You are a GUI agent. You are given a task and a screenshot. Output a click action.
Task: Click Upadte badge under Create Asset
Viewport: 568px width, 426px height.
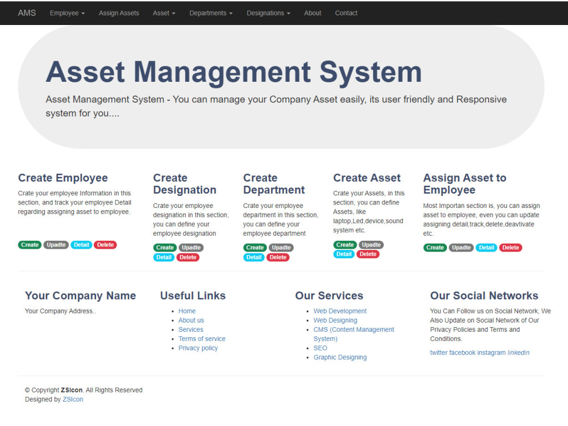pos(371,245)
